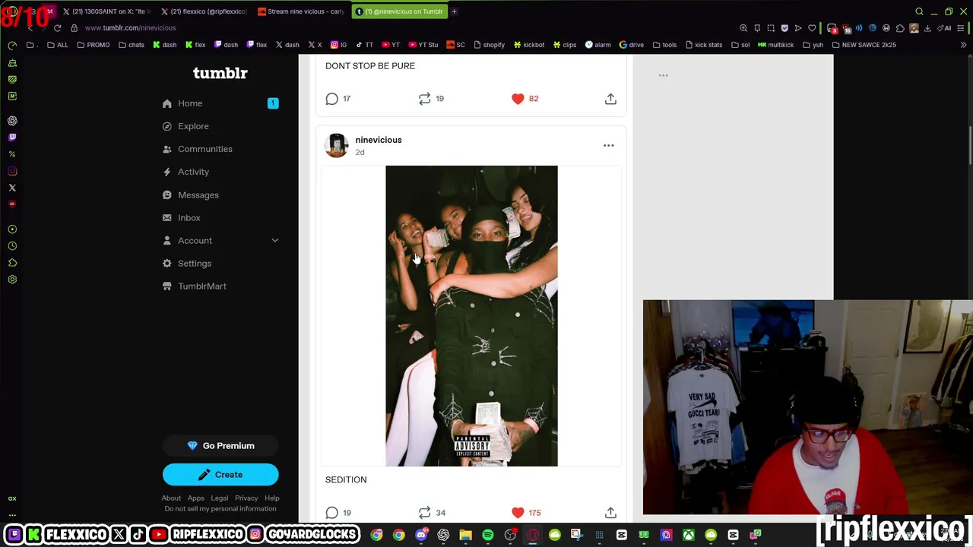Open the alarm bookmark
The image size is (973, 547).
(597, 45)
